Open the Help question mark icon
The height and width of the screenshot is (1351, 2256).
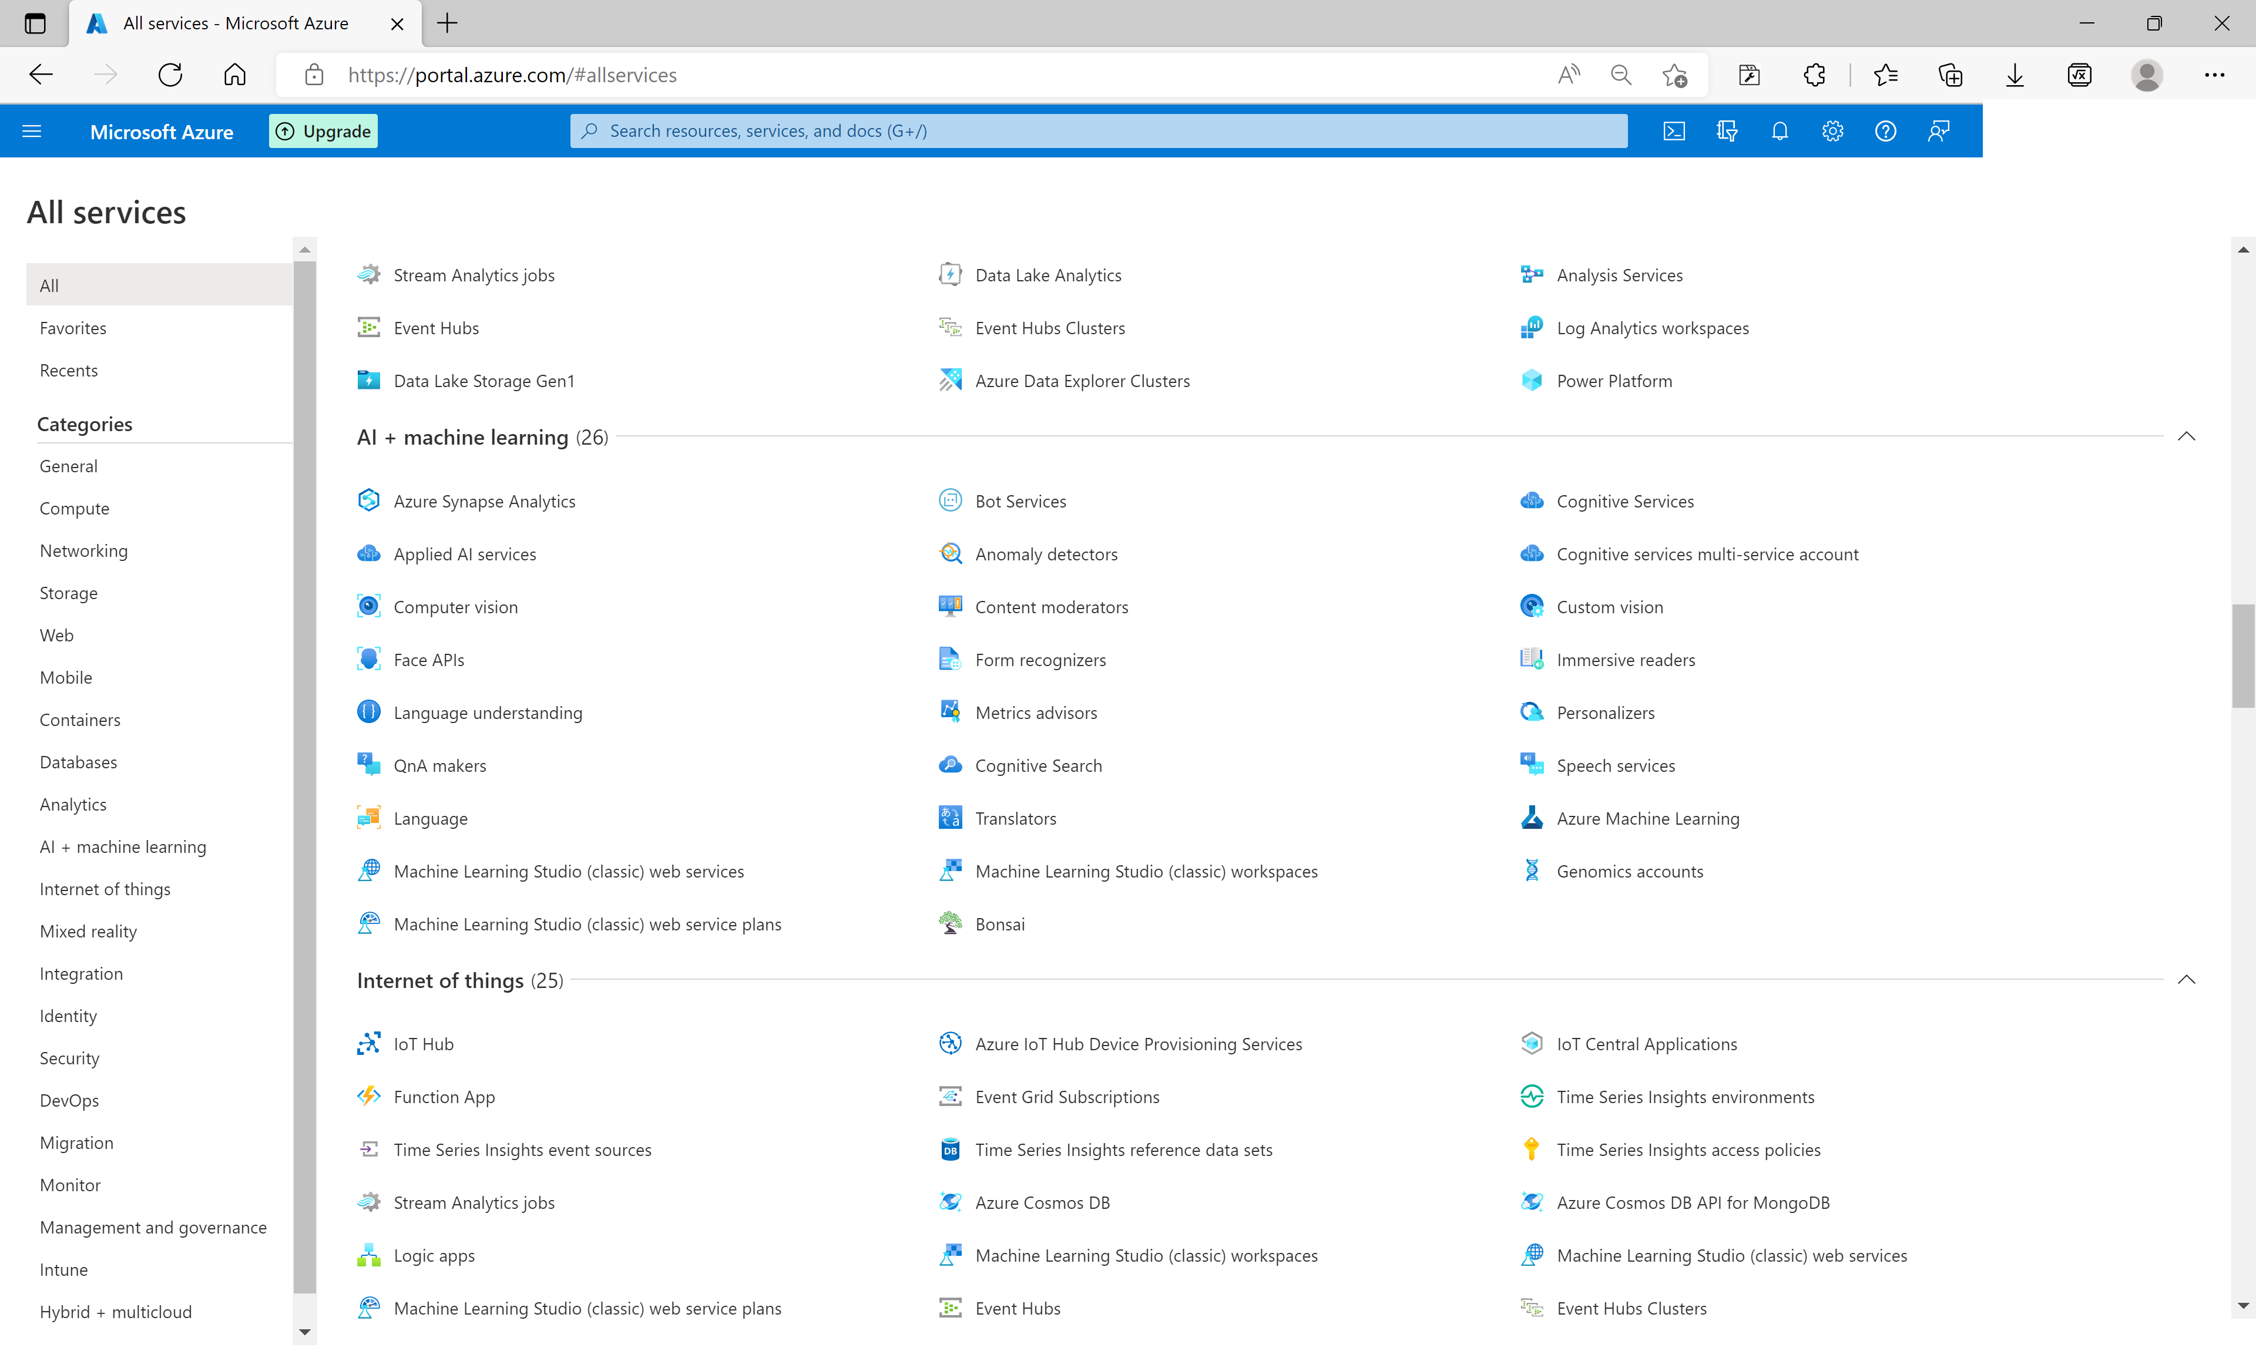[x=1885, y=131]
